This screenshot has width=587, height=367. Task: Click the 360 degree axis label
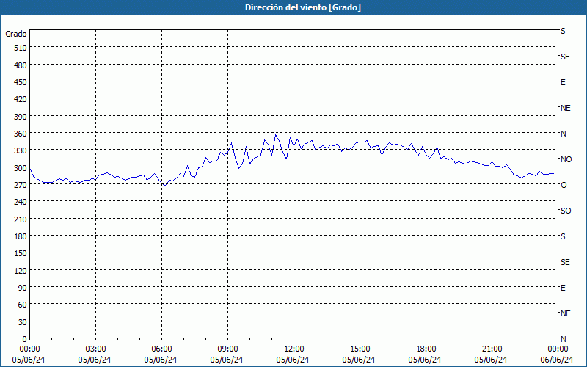(21, 134)
